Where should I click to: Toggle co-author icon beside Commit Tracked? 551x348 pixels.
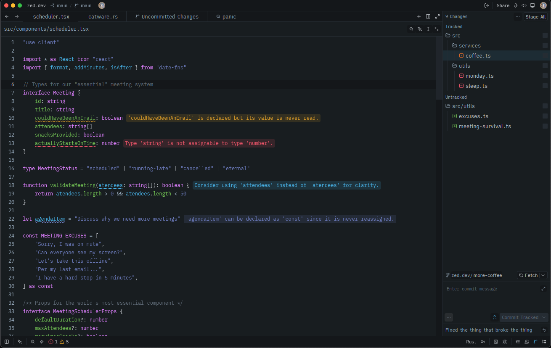495,317
